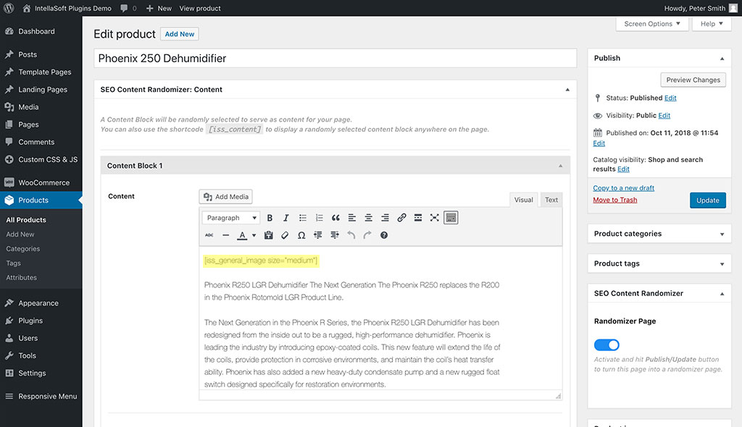Open keyboard shortcuts help icon
This screenshot has height=427, width=742.
384,235
